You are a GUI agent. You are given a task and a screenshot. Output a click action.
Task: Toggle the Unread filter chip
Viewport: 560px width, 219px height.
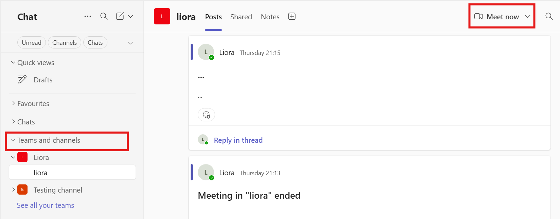coord(32,43)
